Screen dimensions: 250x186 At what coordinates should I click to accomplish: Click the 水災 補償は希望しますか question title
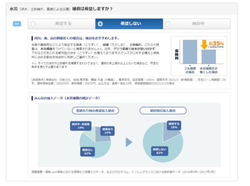[61, 9]
